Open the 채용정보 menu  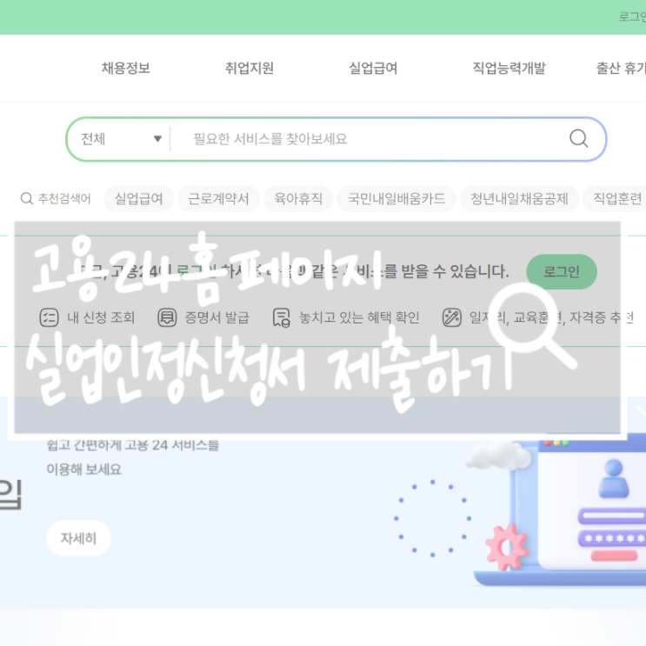click(126, 68)
